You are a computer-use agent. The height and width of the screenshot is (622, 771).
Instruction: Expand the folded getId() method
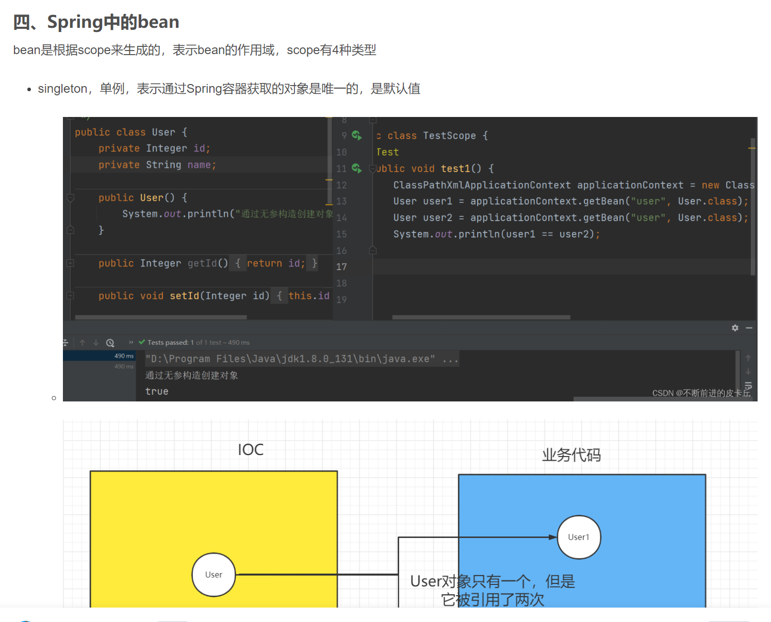(x=71, y=263)
